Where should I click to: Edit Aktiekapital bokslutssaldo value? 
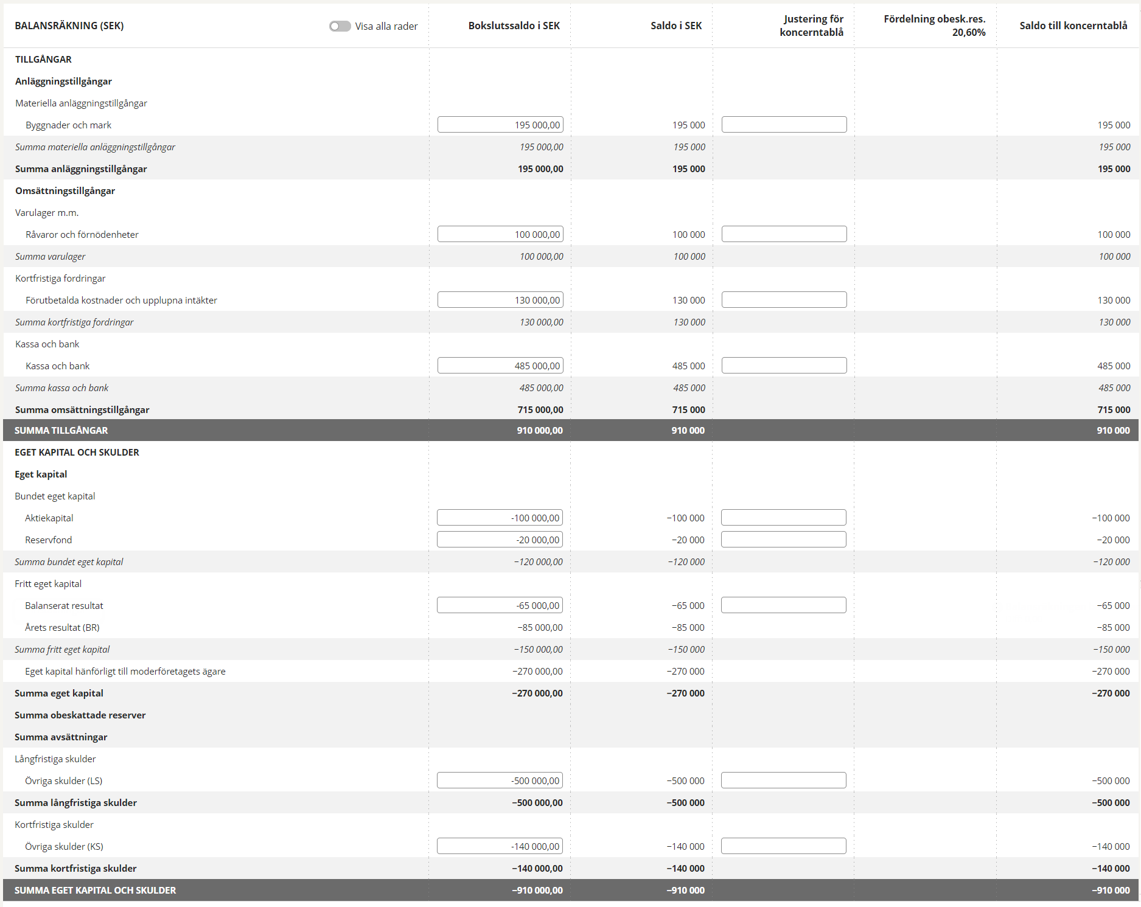coord(499,518)
